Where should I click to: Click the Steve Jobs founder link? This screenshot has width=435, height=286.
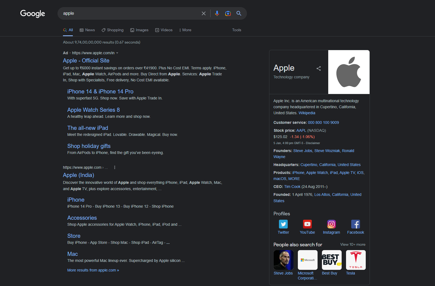point(303,151)
